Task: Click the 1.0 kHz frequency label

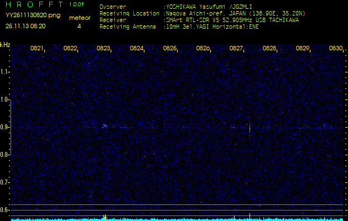Action: click(4, 99)
